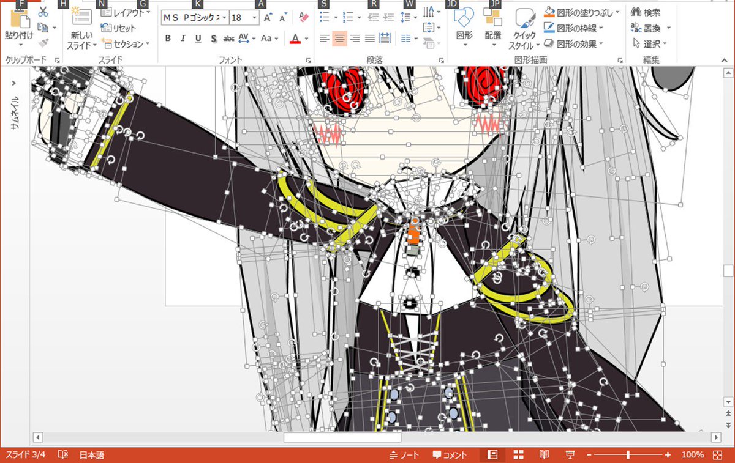The width and height of the screenshot is (735, 463).
Task: Toggle normal view in the status bar
Action: coord(492,455)
